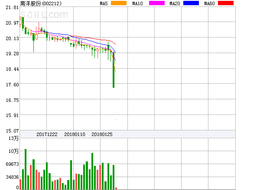Click the 16.75 price axis label
Viewport: 260px width, 190px height.
[12, 100]
